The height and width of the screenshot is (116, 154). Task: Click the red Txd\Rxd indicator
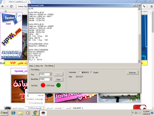click(43, 85)
